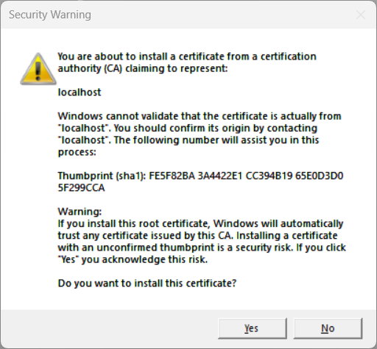Click the "You are about to install" sentence

click(x=187, y=57)
